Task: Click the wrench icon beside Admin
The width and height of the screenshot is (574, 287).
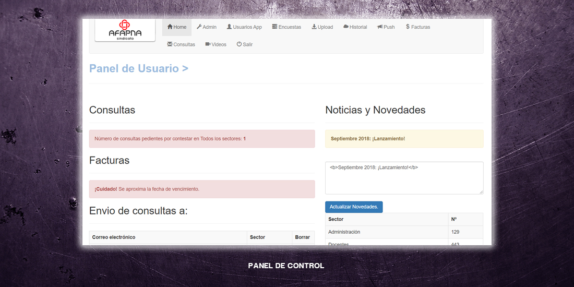Action: pos(199,27)
